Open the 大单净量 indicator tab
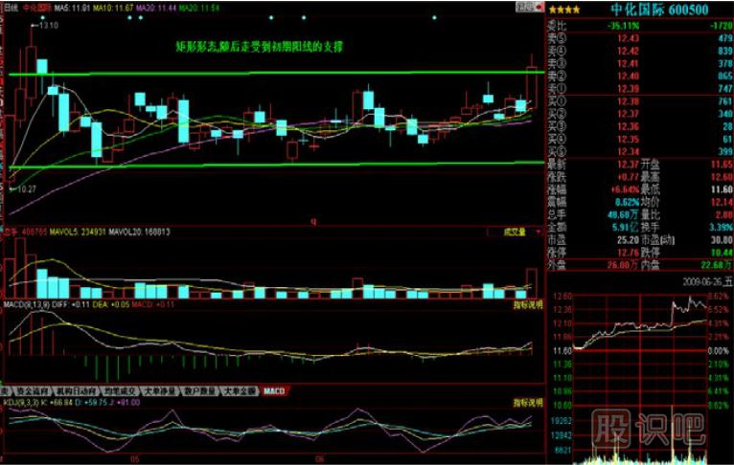The width and height of the screenshot is (734, 465). [x=162, y=391]
